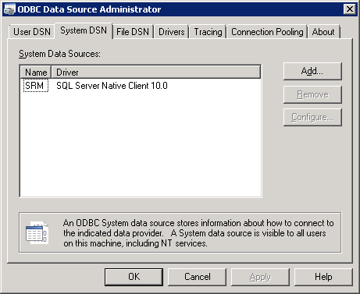The width and height of the screenshot is (360, 294).
Task: Click the Configure... button
Action: tap(312, 117)
